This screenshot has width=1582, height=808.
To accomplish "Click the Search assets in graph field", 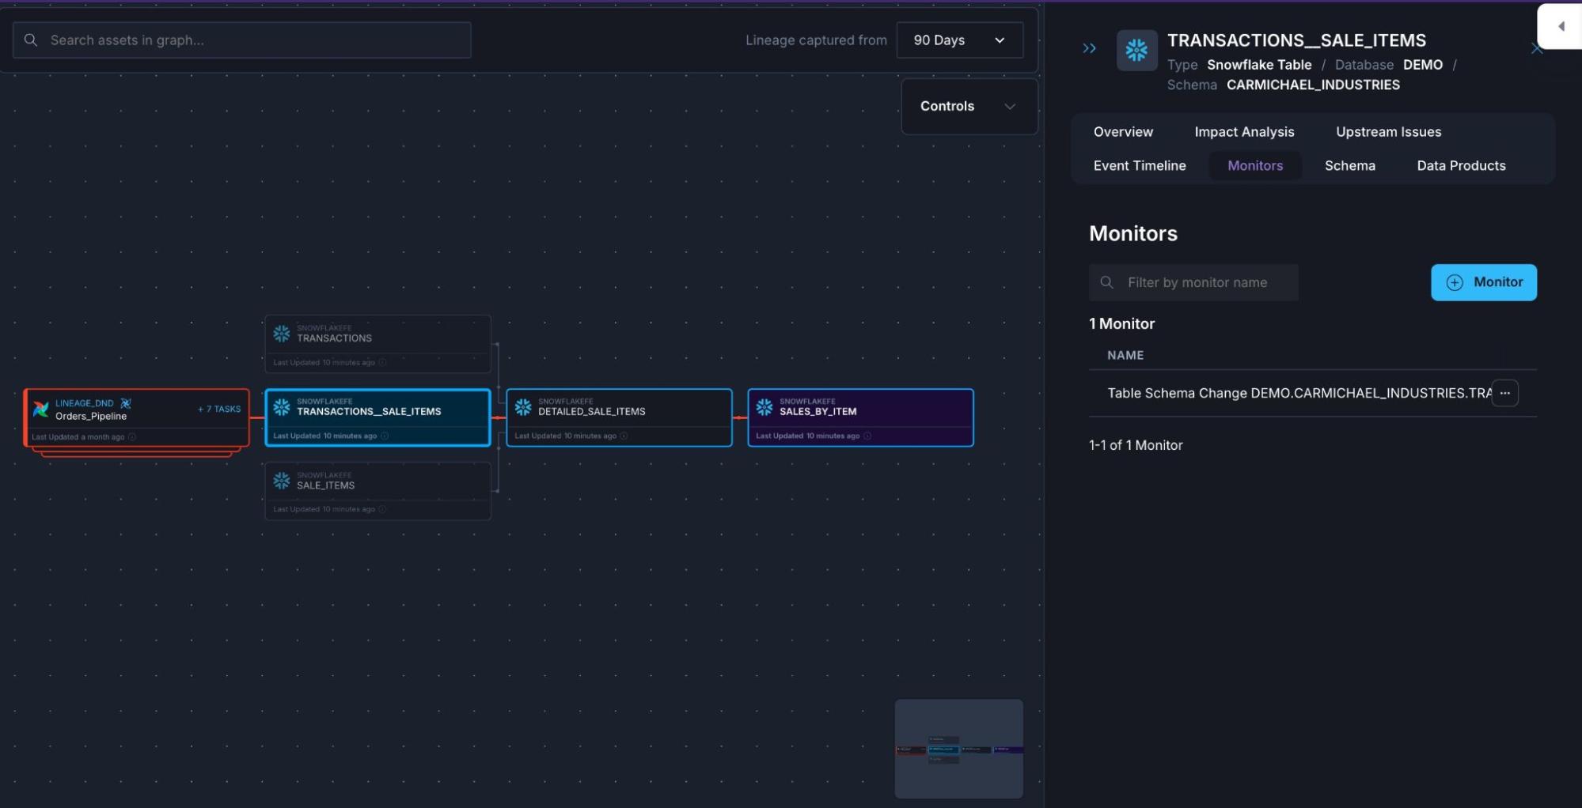I will tap(242, 40).
